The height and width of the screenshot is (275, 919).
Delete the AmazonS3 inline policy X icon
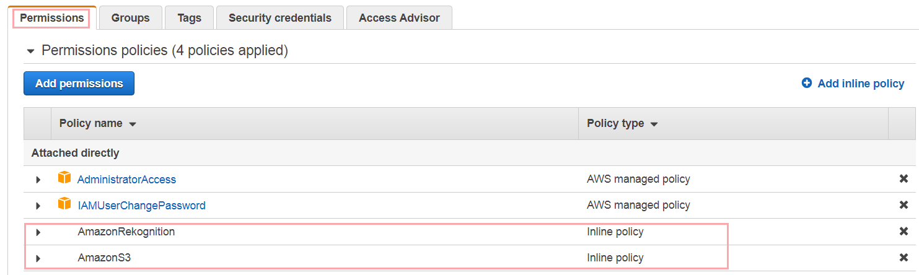click(x=904, y=258)
